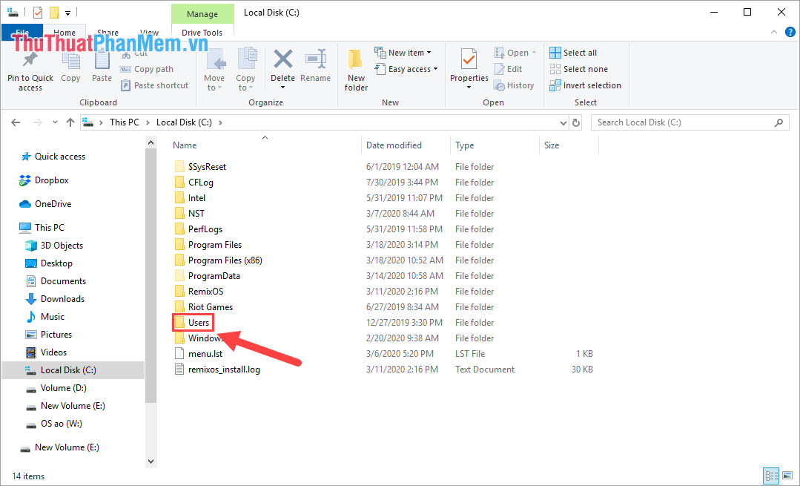
Task: Select the Copy icon in the ribbon
Action: pyautogui.click(x=70, y=64)
